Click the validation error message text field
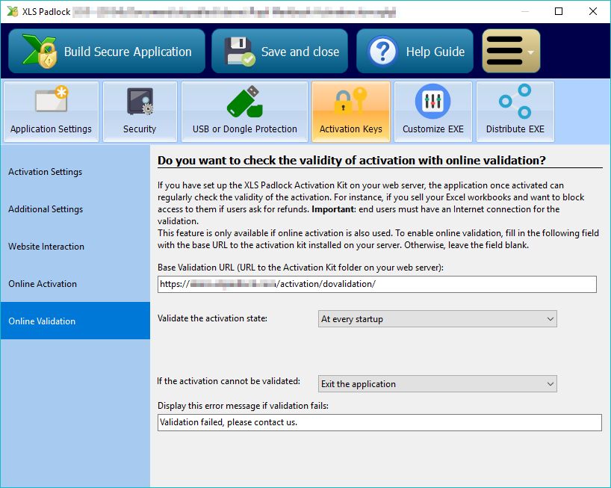Viewport: 611px width, 488px height. 379,422
